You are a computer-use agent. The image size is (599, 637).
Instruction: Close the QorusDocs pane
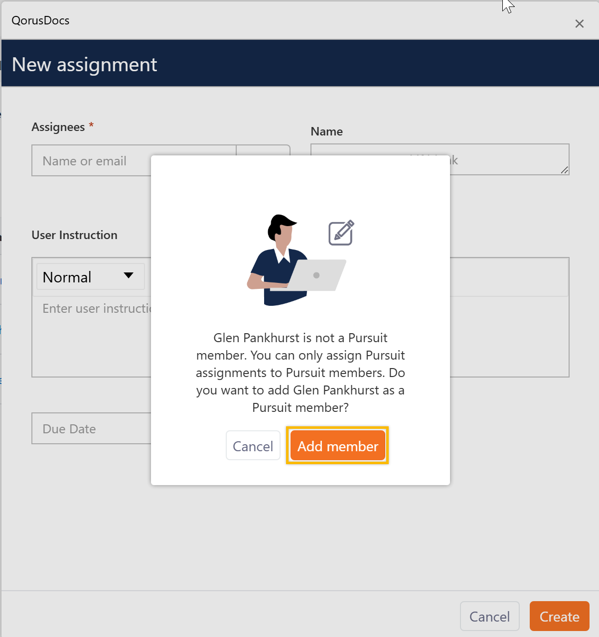(579, 24)
